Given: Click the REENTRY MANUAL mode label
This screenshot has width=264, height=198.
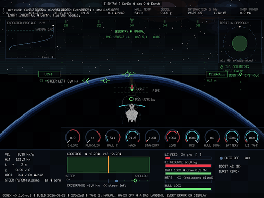Looking at the screenshot, I should click(x=130, y=31).
